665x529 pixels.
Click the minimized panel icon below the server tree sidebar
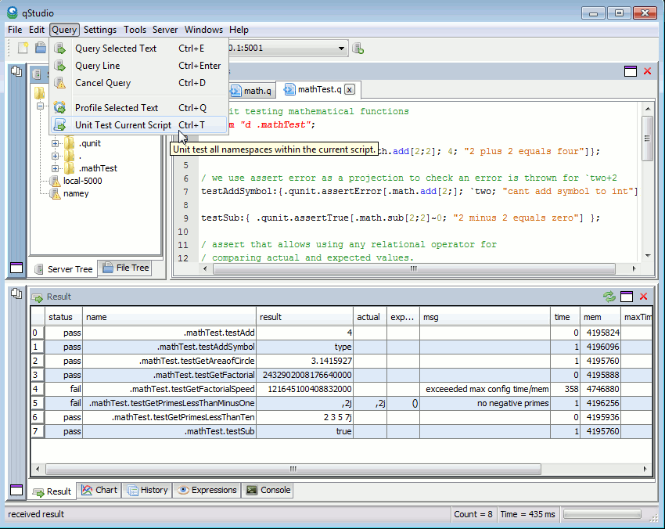point(16,268)
